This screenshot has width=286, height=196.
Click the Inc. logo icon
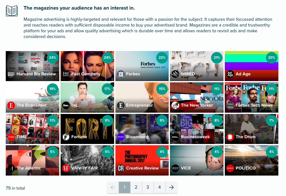pyautogui.click(x=66, y=105)
